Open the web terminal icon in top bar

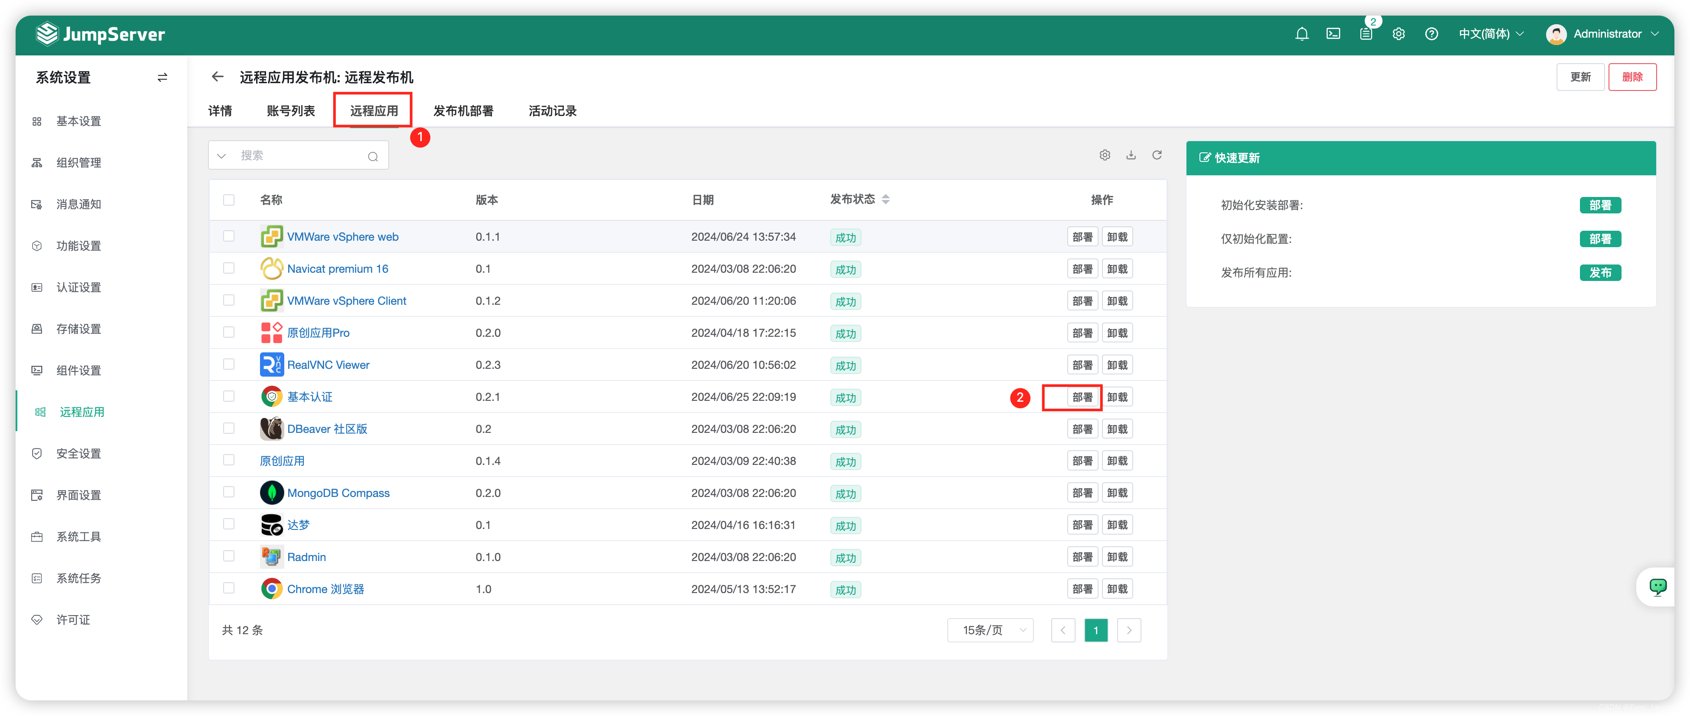(x=1334, y=33)
